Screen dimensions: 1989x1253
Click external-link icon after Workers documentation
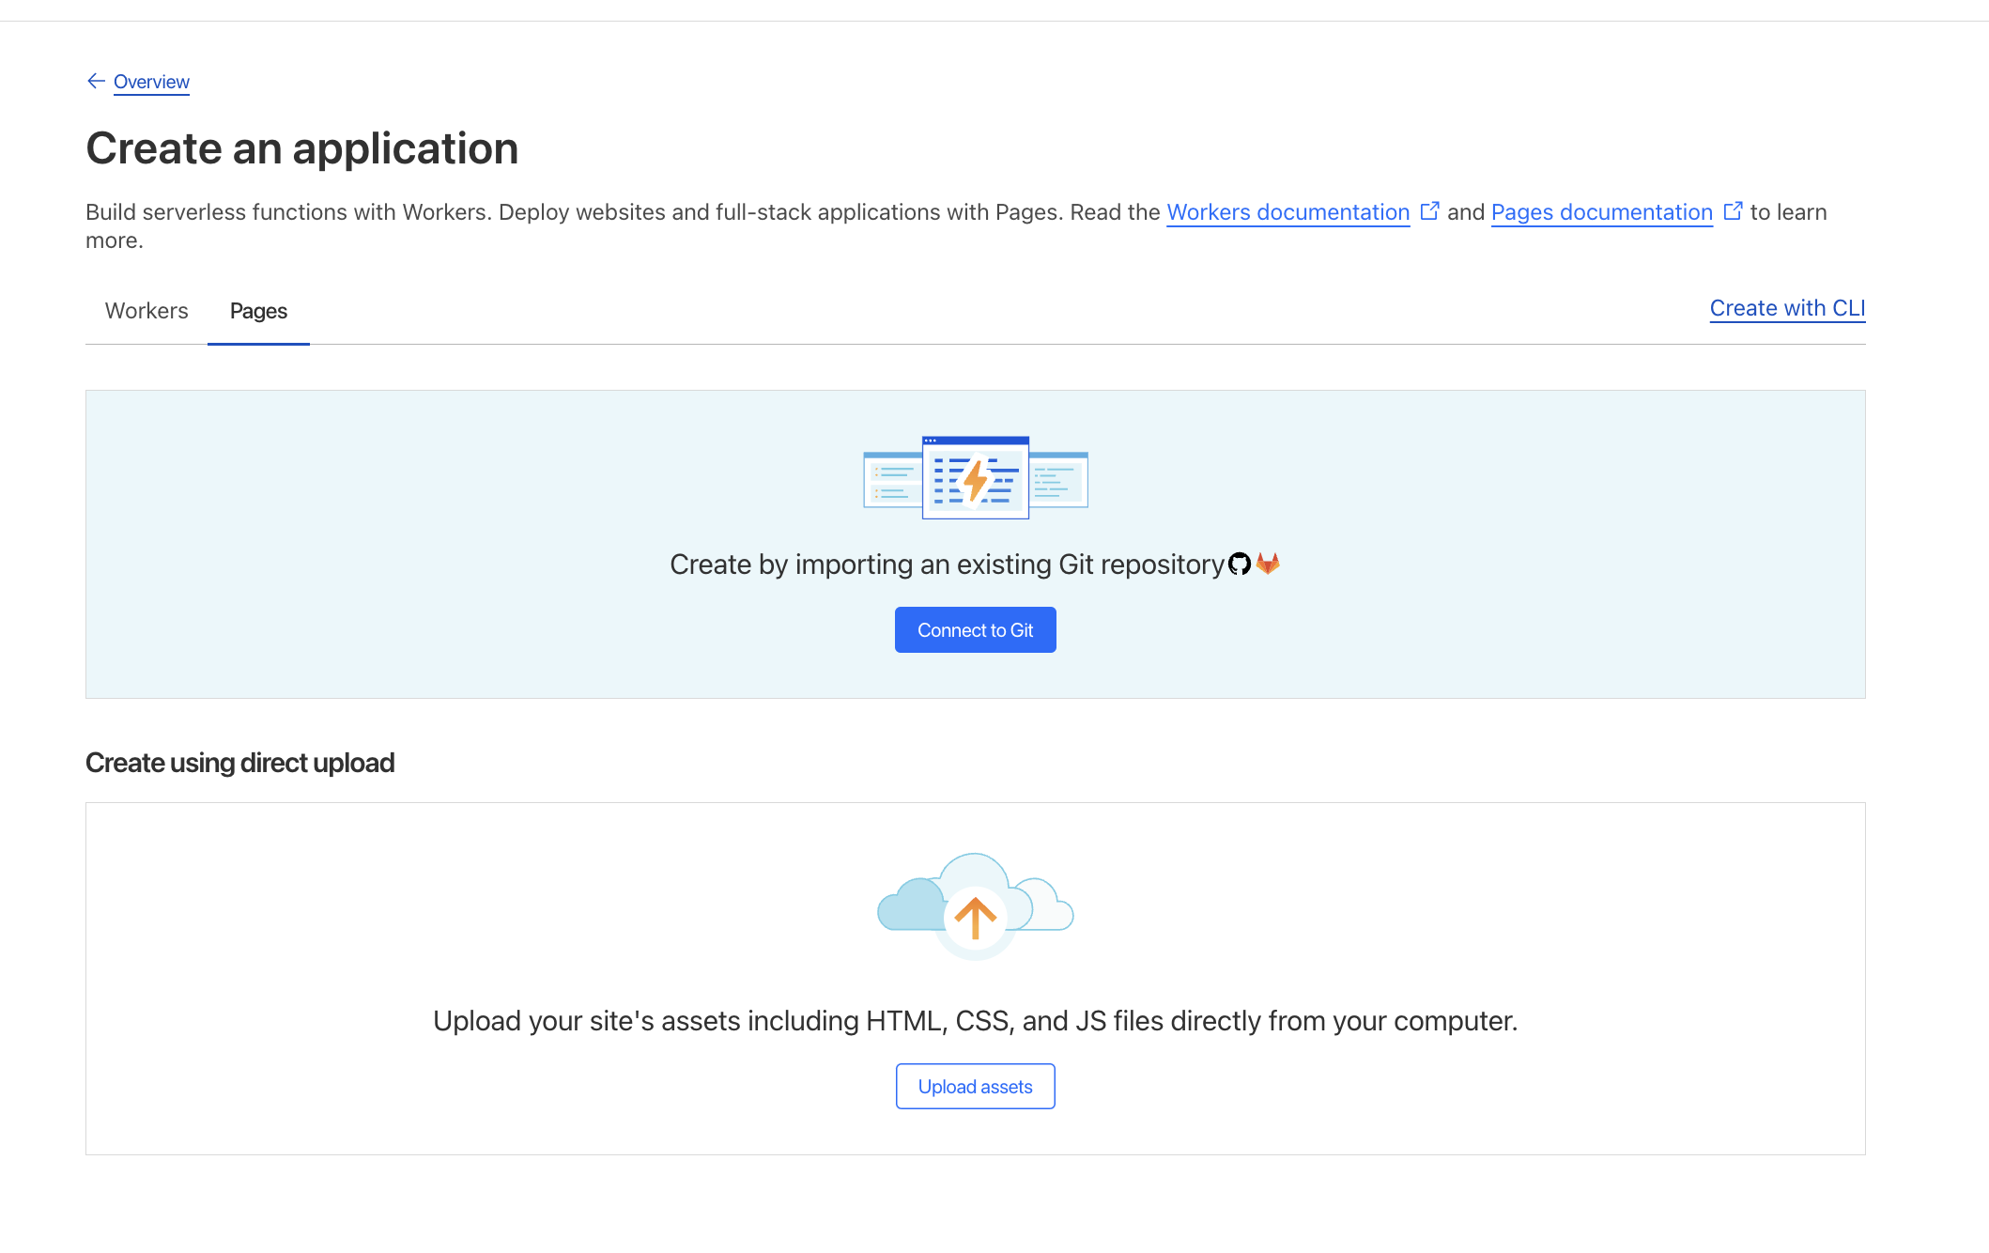coord(1429,211)
